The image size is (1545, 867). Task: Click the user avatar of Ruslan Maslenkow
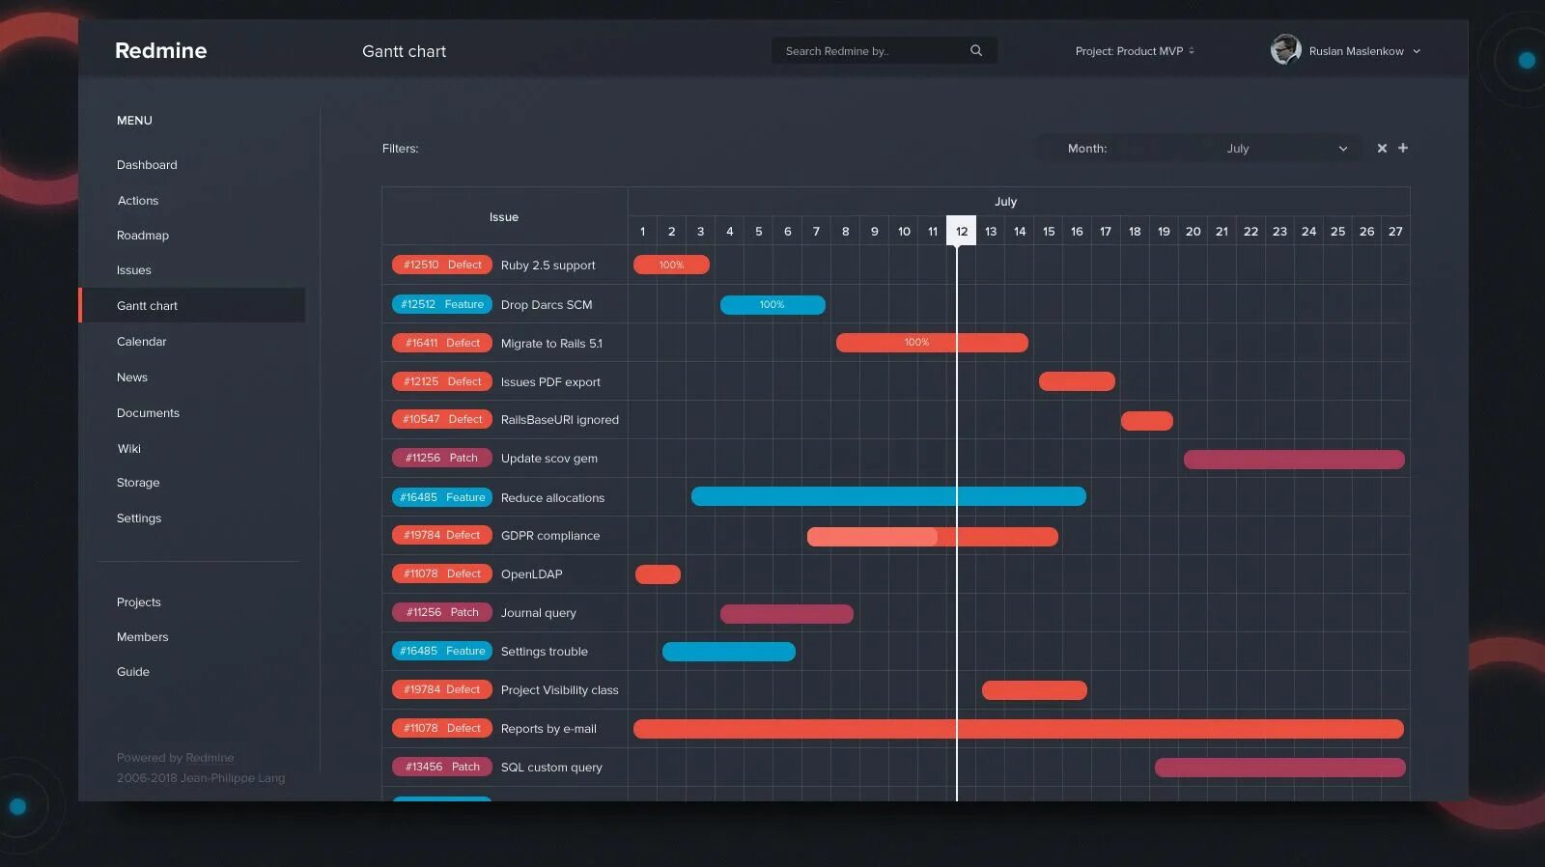click(1285, 49)
